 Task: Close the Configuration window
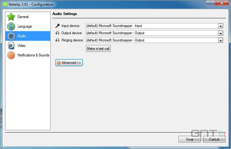(x=222, y=3)
